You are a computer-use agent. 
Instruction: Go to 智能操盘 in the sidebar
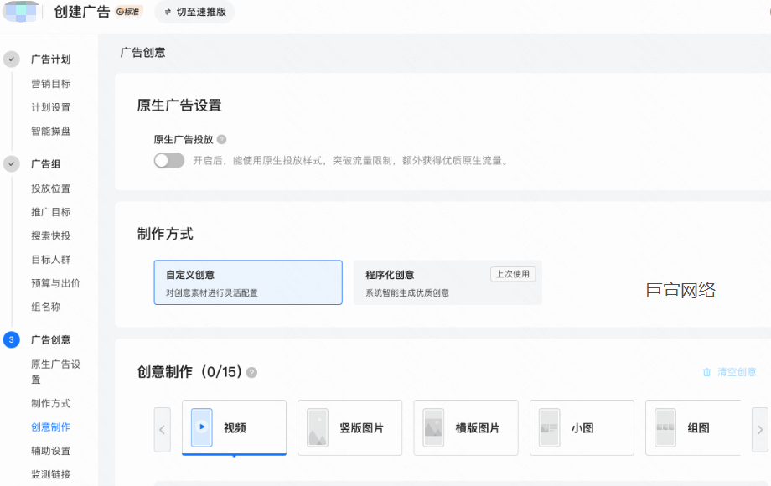tap(50, 131)
